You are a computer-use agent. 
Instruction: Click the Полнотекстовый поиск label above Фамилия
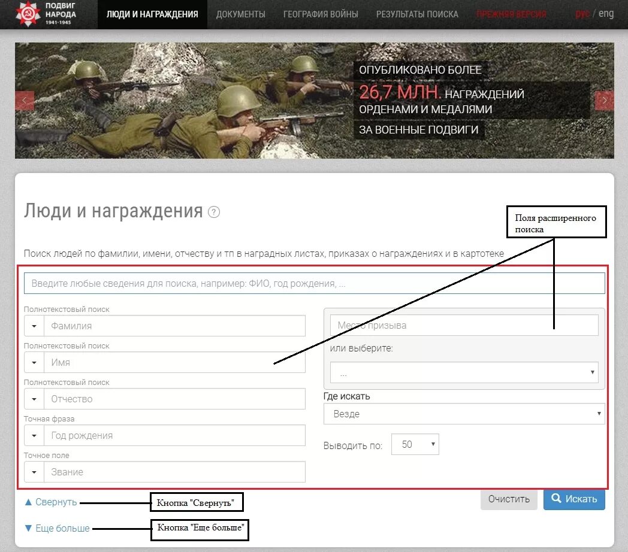tap(67, 310)
